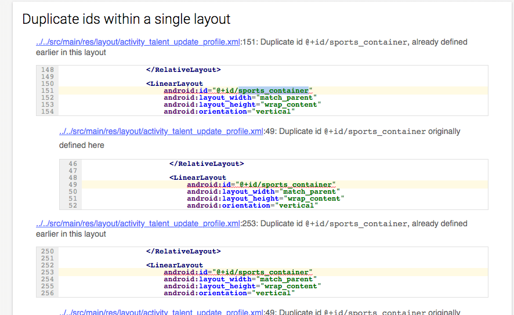Viewport: 514px width, 315px height.
Task: Open the first activity_talent_update_profile.xml:49 'originally defined here' link
Action: 161,132
